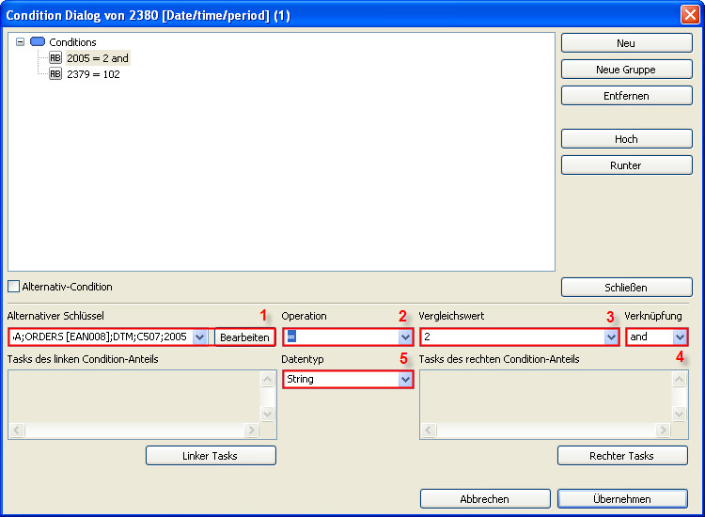Click Bearbeiten to edit the key

(244, 337)
